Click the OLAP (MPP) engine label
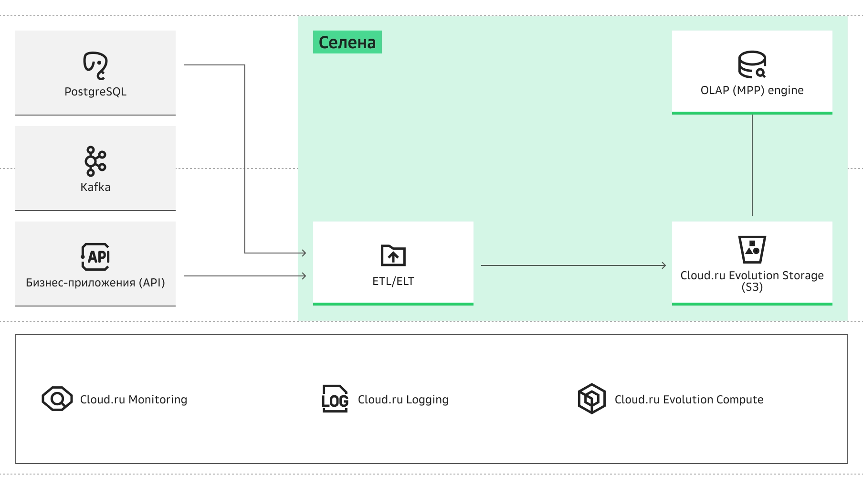 point(752,90)
